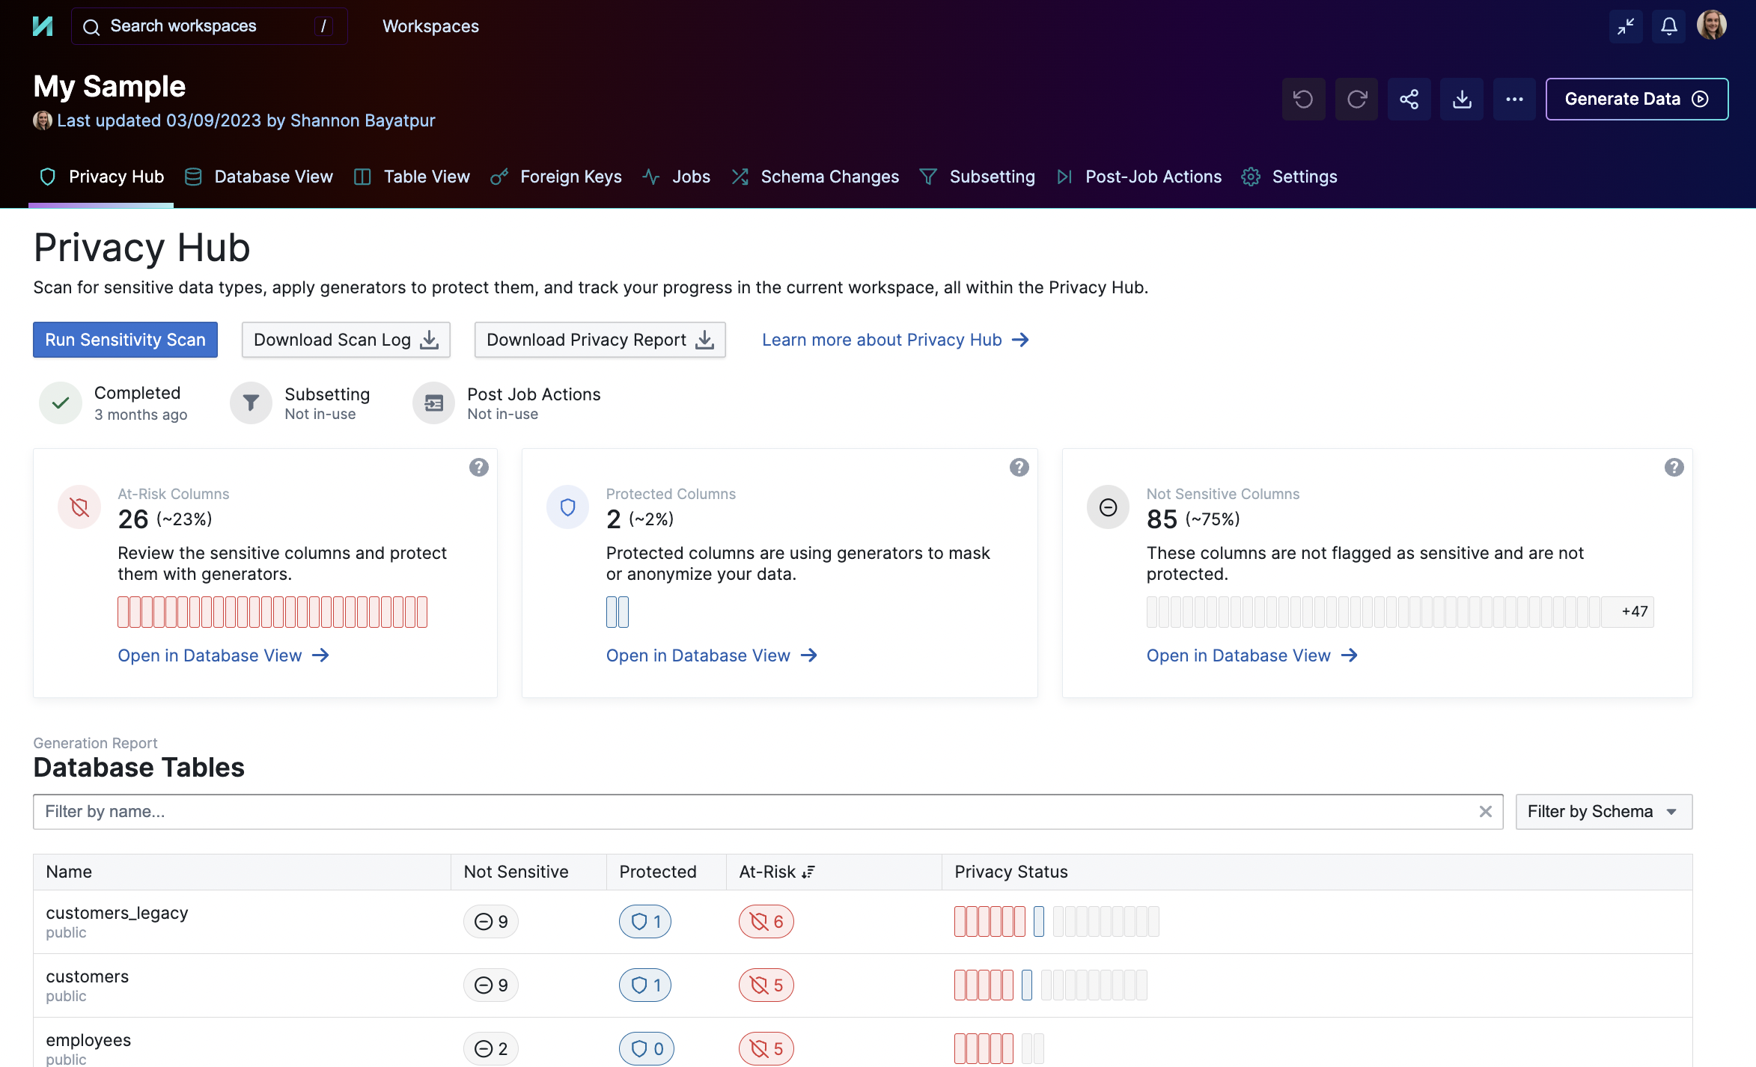Click the Jobs activity icon
Image resolution: width=1756 pixels, height=1067 pixels.
click(x=650, y=177)
